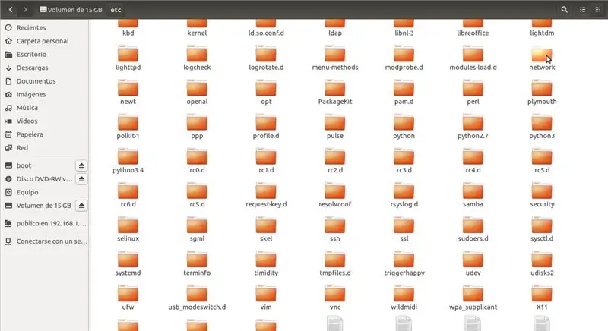Eject the Disco DVD-RW drive
Viewport: 608px width, 331px height.
tap(81, 179)
